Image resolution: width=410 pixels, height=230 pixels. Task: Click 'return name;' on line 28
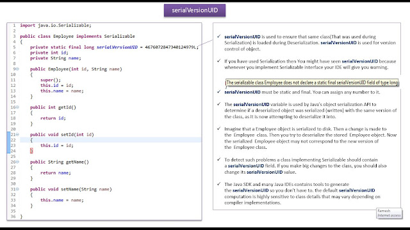pyautogui.click(x=56, y=173)
